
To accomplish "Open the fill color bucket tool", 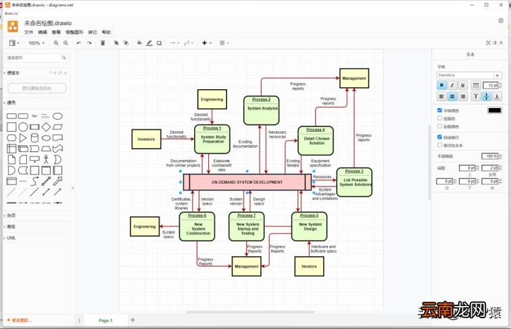I will click(x=139, y=43).
